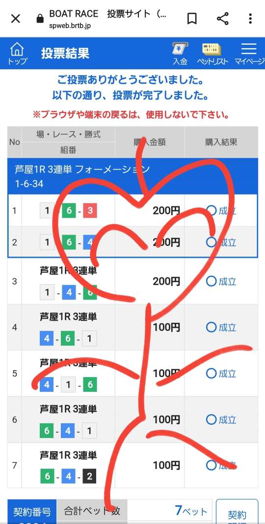Bookmark this page in the browser
This screenshot has width=265, height=524.
191,19
